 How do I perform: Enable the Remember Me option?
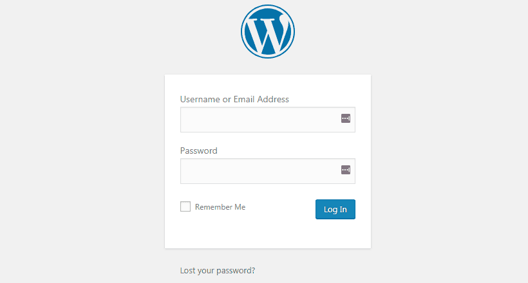pyautogui.click(x=185, y=206)
